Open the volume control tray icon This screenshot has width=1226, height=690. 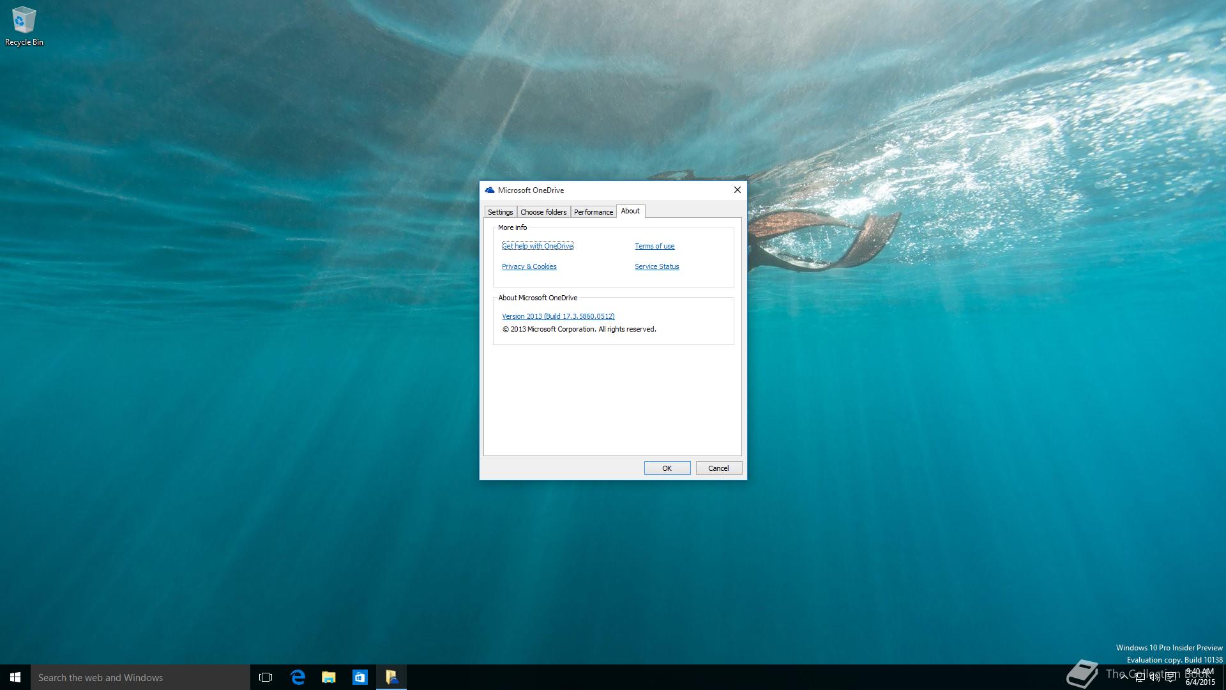[1154, 677]
